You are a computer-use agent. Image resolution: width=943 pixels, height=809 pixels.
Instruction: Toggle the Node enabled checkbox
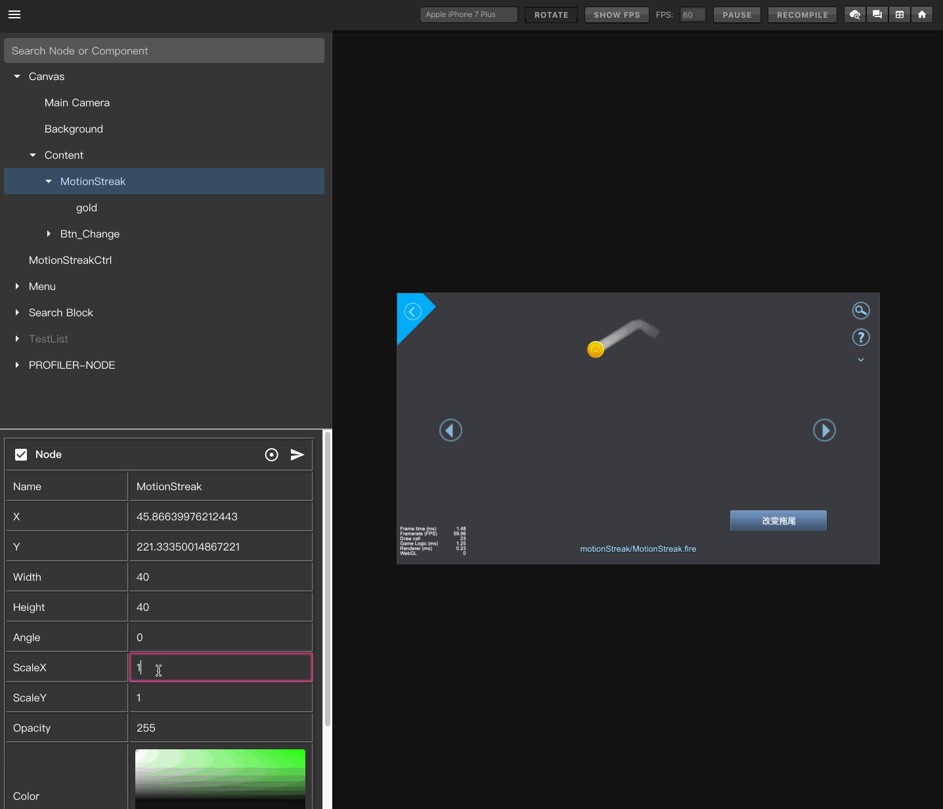[21, 455]
